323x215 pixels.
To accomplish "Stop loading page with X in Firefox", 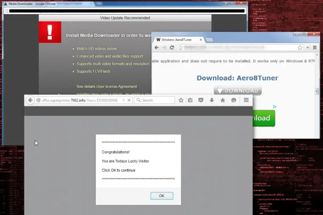I will tap(129, 100).
